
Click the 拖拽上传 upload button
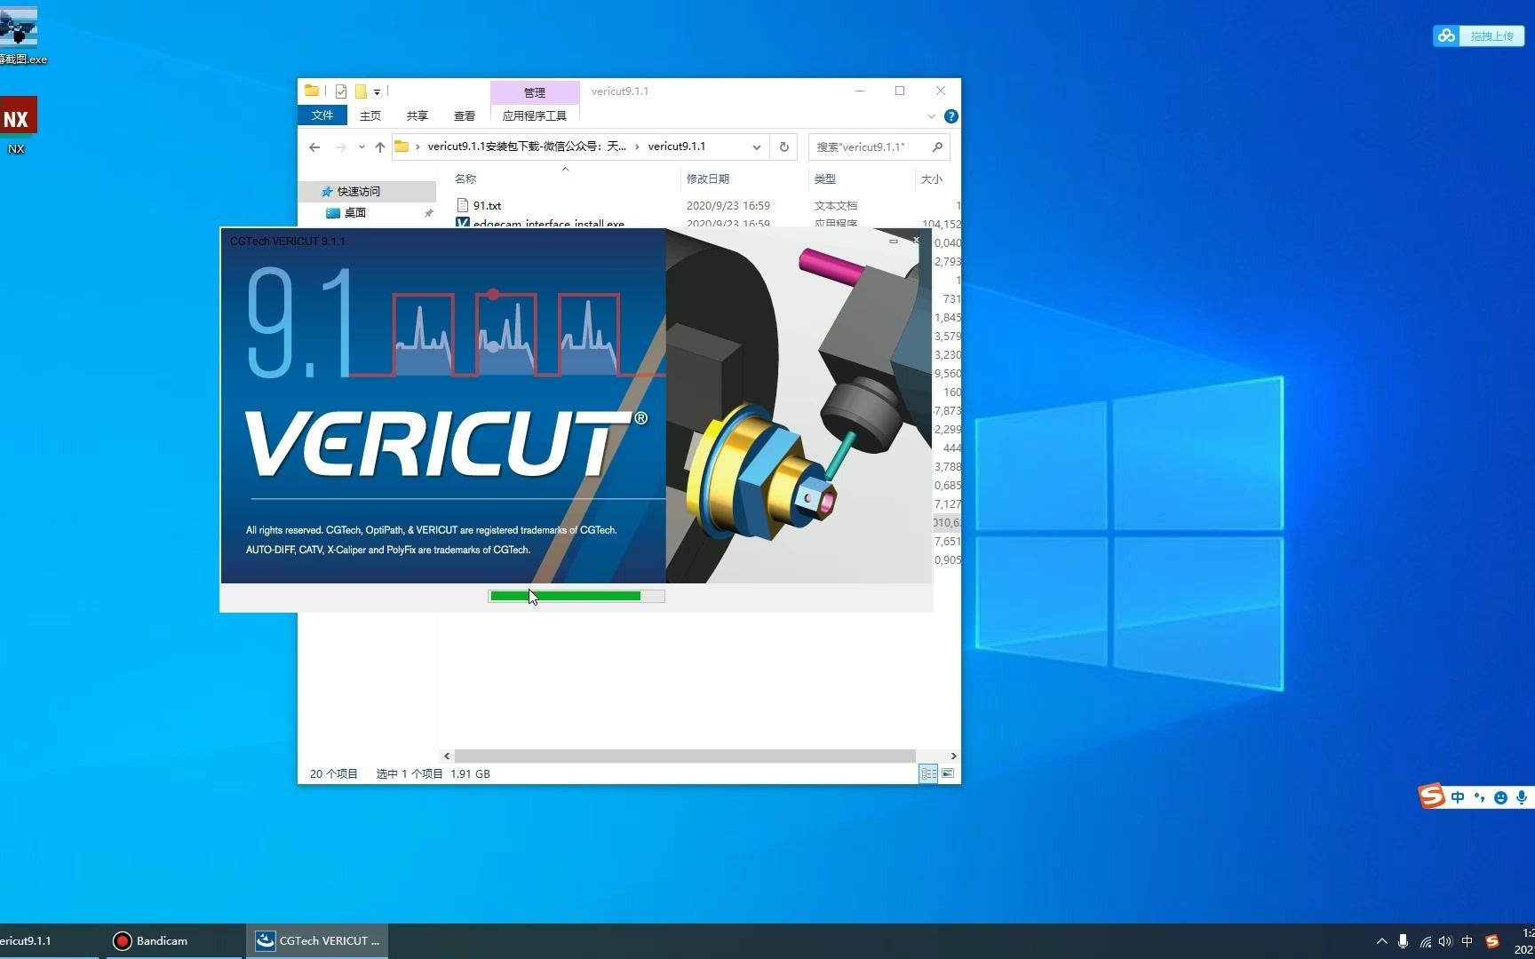(x=1477, y=36)
